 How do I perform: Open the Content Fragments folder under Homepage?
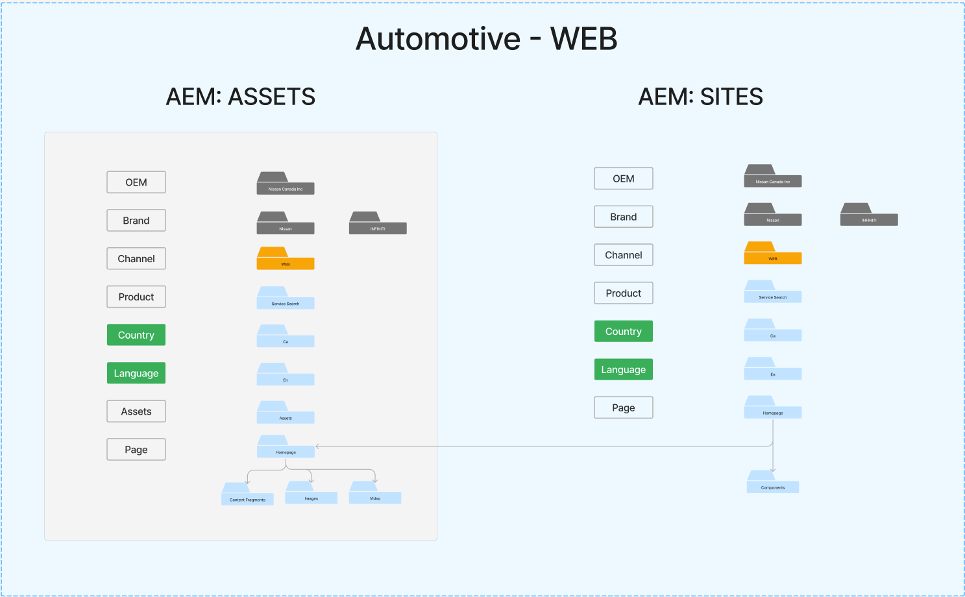click(x=247, y=495)
